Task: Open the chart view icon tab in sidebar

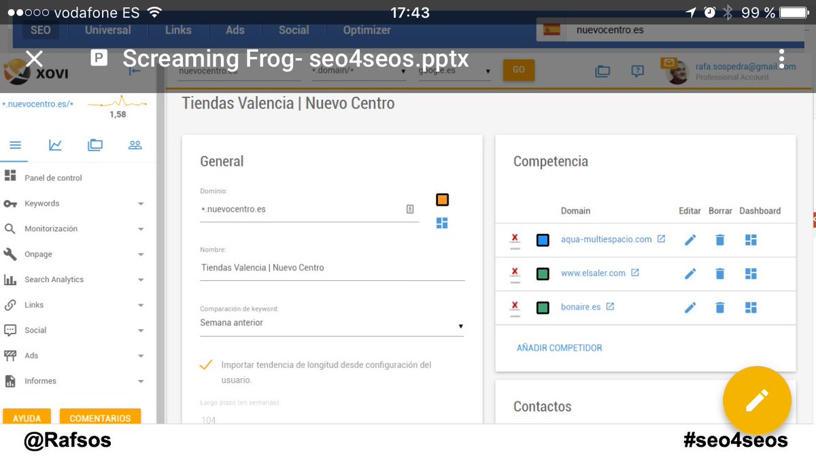Action: tap(55, 145)
